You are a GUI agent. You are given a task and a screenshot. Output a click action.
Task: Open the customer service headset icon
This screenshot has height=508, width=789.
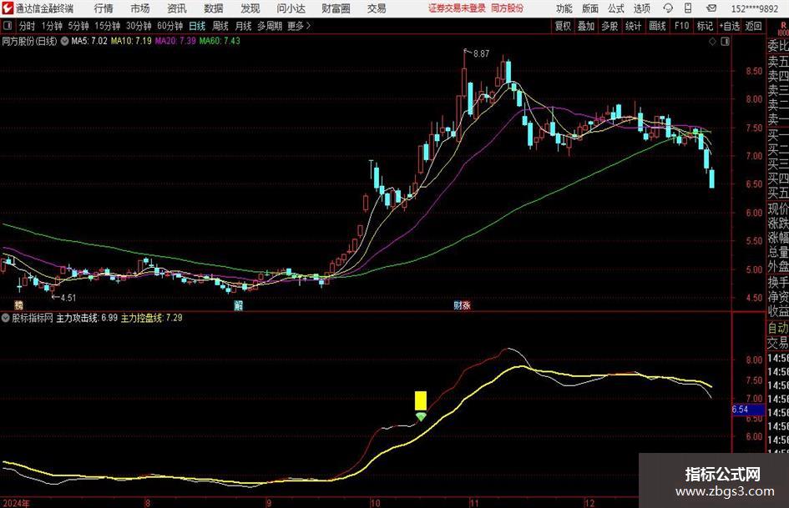[668, 8]
